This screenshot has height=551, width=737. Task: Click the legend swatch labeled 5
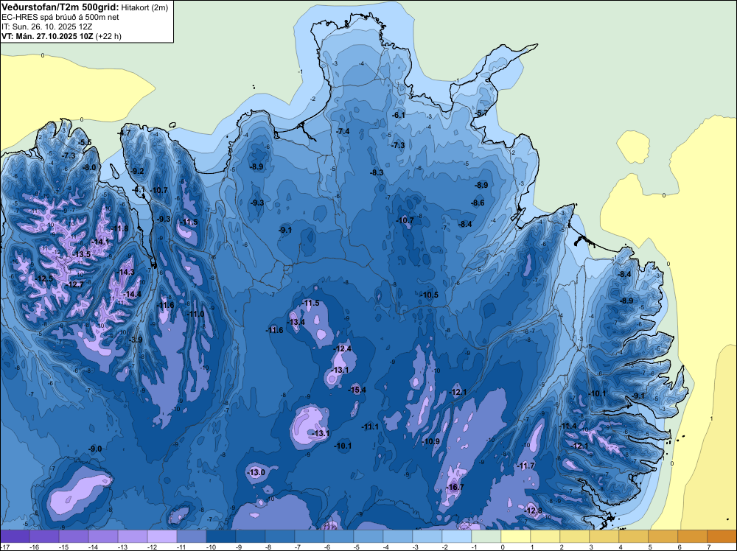pyautogui.click(x=663, y=536)
